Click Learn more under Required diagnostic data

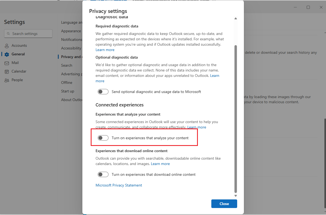point(105,50)
